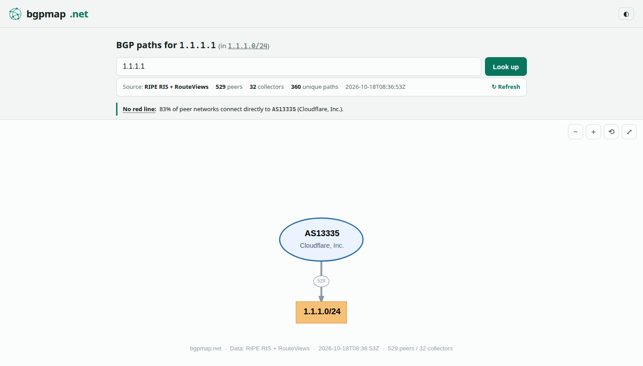
Task: Reset the graph view
Action: point(611,132)
